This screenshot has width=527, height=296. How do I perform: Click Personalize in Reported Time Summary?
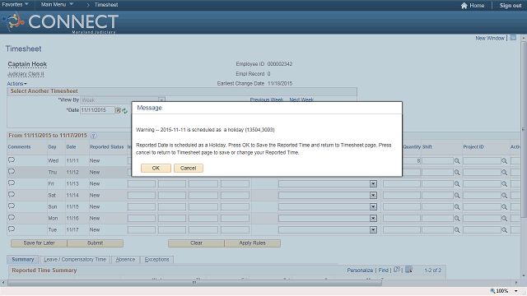(360, 271)
